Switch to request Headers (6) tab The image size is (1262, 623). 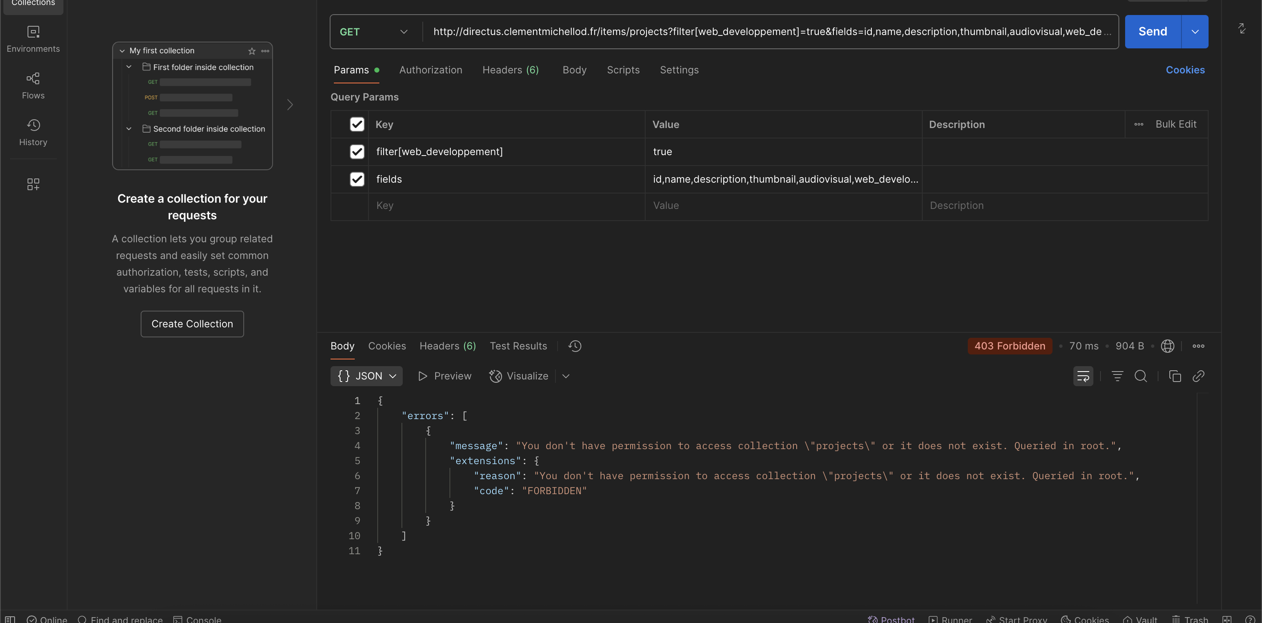(x=510, y=70)
